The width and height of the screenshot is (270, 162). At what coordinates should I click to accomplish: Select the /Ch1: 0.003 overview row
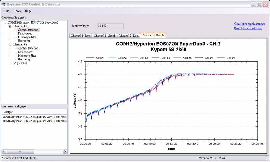click(34, 117)
